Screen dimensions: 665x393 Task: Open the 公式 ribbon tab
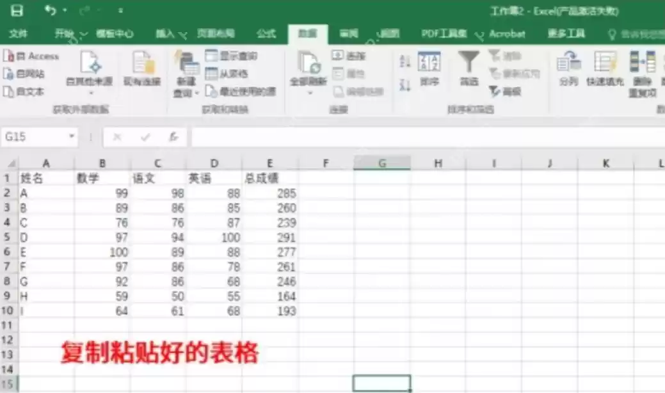[266, 34]
